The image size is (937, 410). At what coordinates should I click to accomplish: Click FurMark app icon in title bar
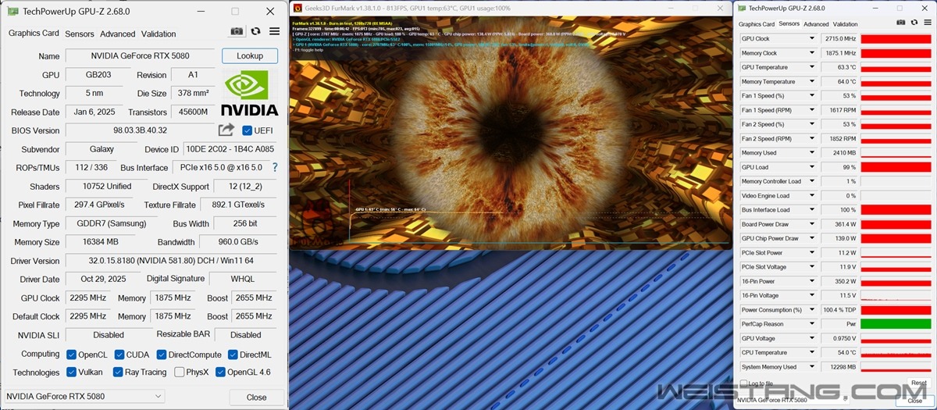pos(297,8)
